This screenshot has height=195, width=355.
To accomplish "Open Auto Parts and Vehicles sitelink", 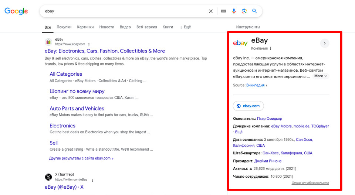I will click(77, 108).
